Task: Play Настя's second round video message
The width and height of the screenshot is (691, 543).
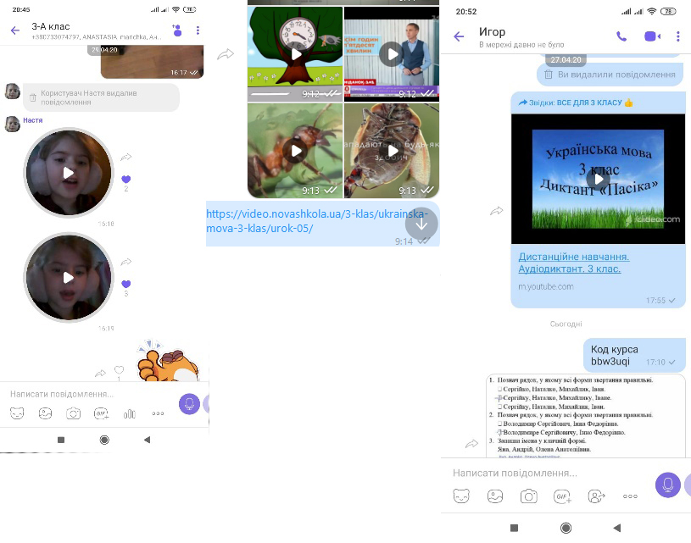Action: [x=69, y=278]
